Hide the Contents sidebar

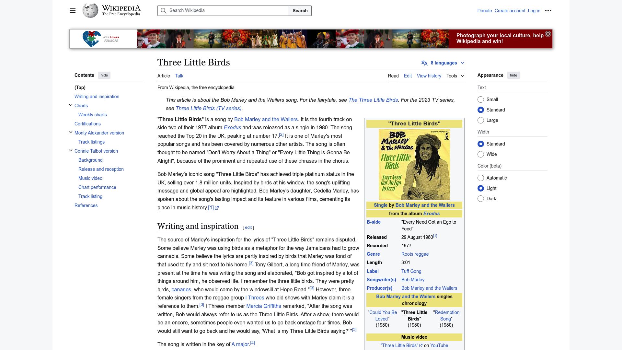pyautogui.click(x=104, y=75)
